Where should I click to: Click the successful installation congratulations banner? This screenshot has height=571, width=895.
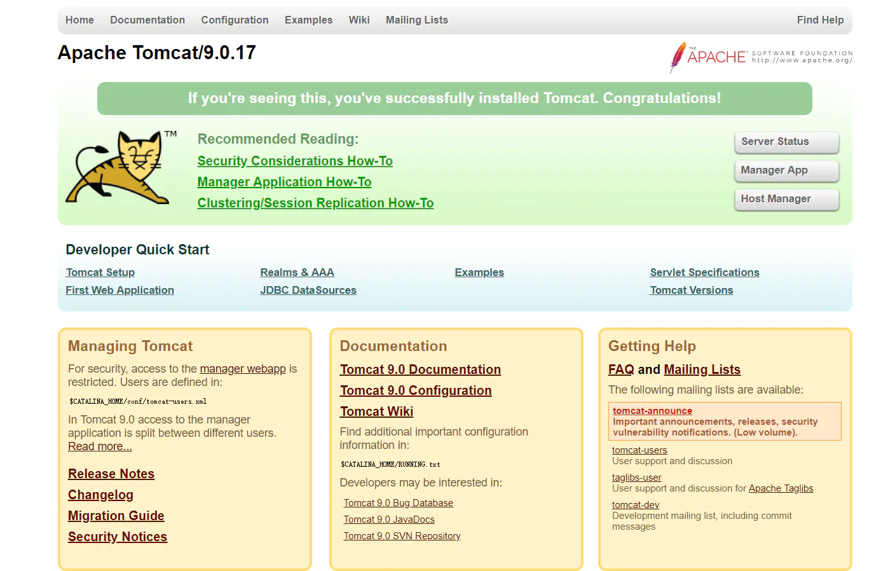[454, 99]
